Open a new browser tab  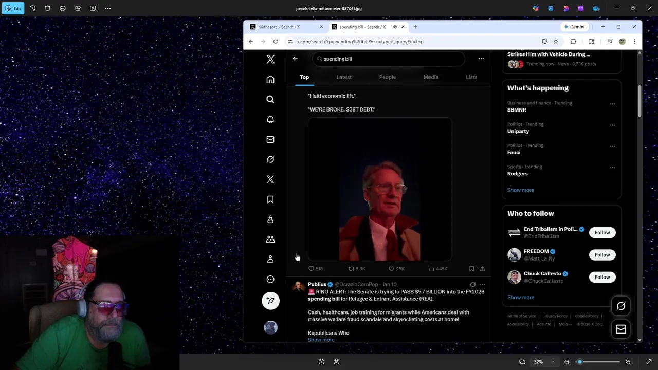pos(415,27)
